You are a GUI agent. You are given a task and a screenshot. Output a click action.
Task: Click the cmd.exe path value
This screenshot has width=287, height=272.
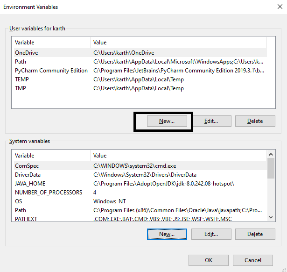tap(134, 166)
